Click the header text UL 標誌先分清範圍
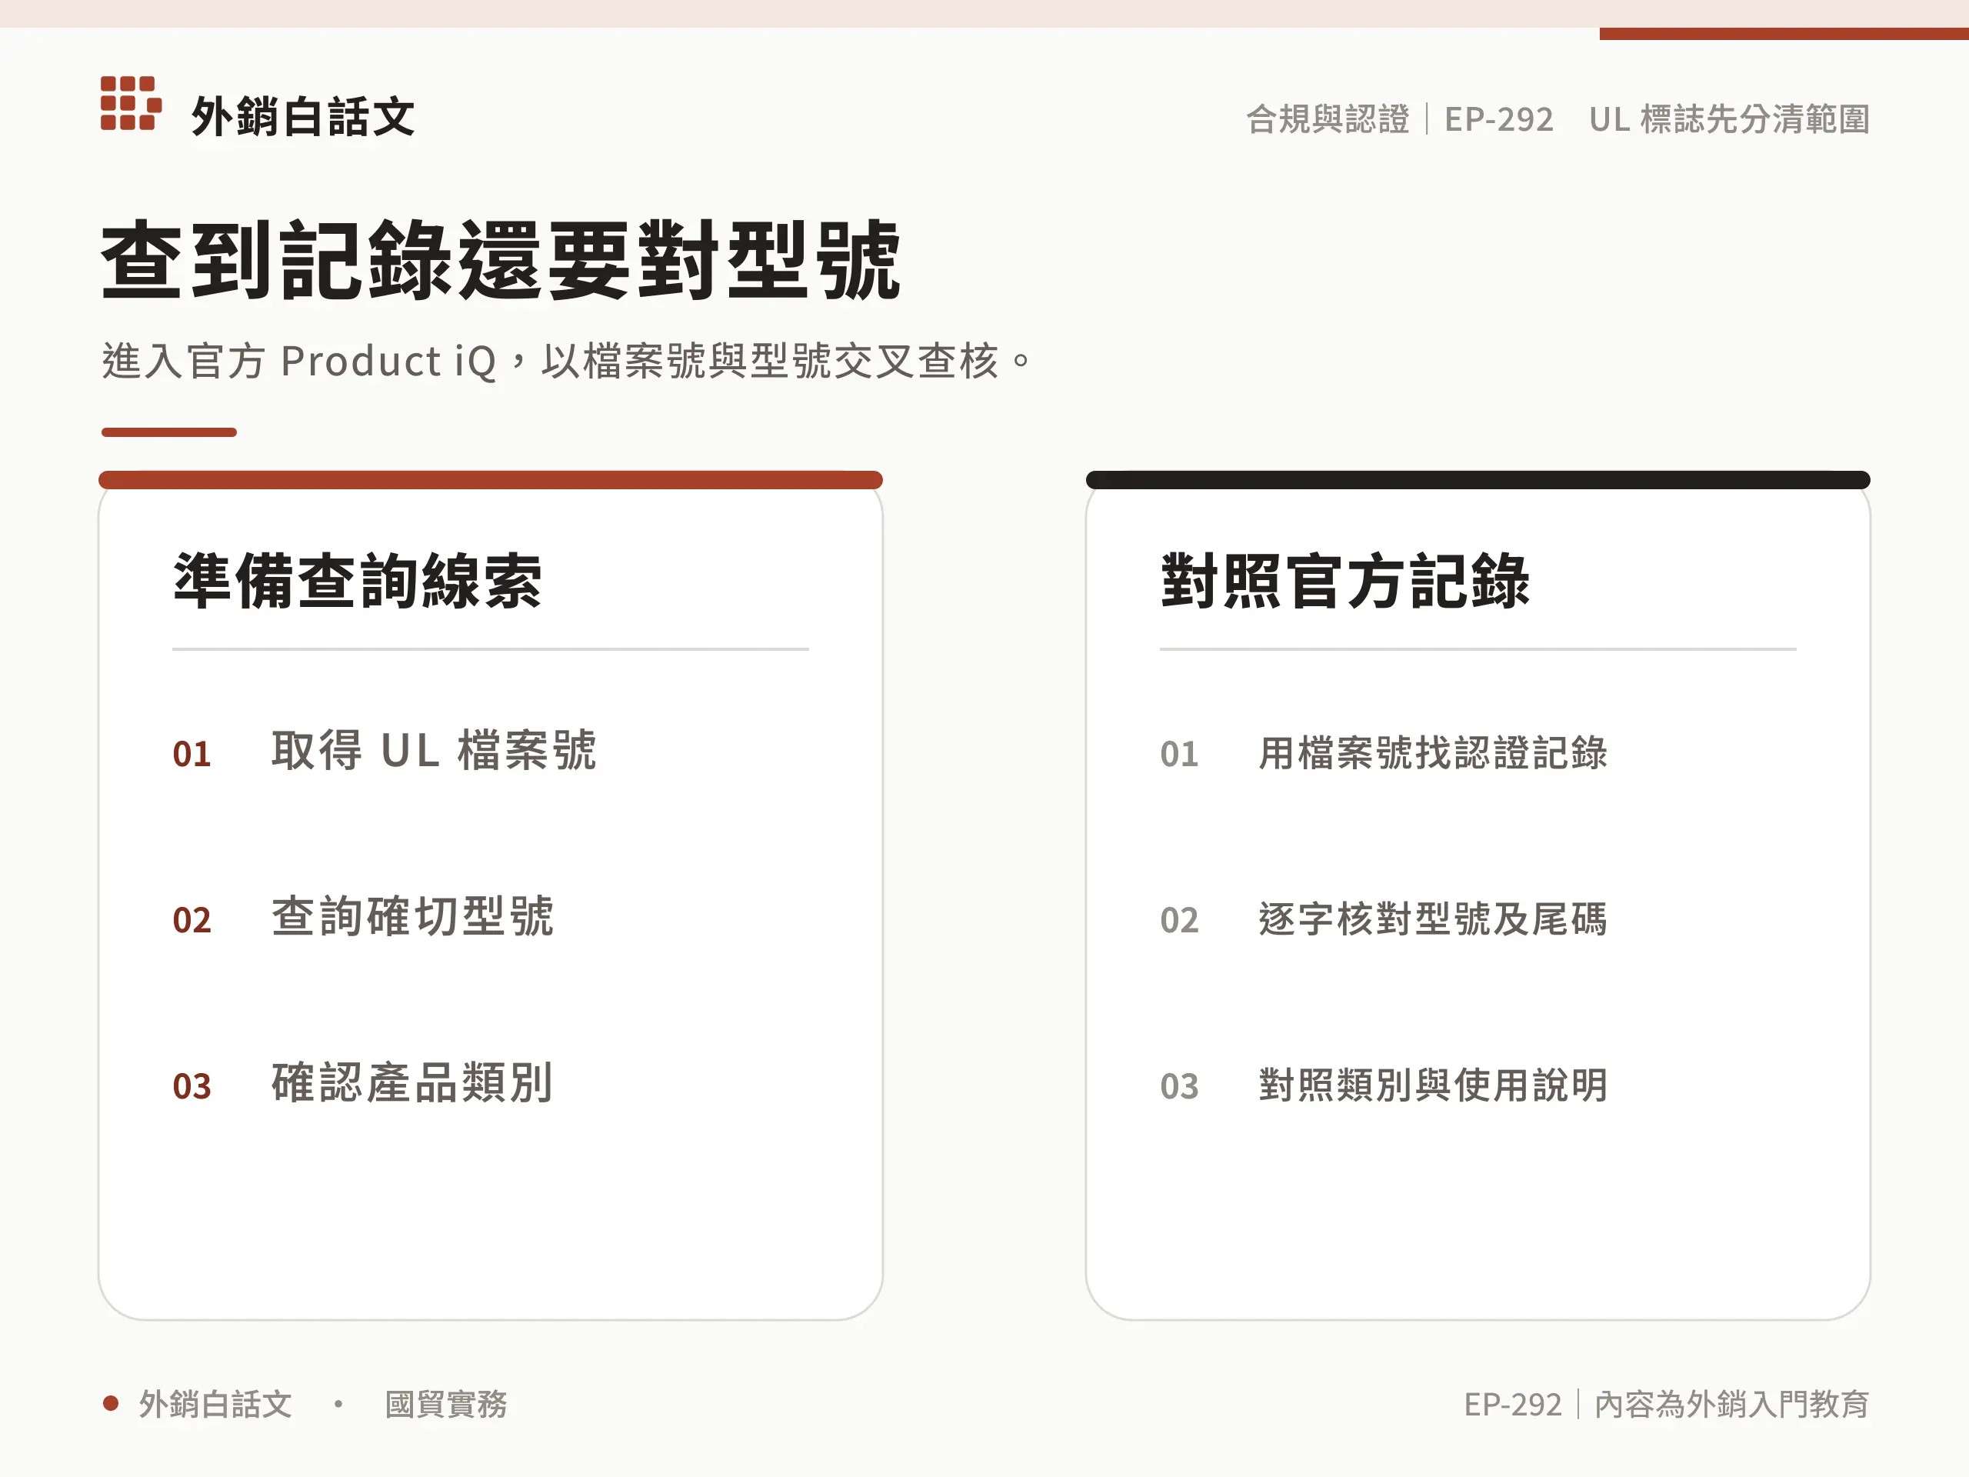Image resolution: width=1969 pixels, height=1477 pixels. click(1729, 119)
